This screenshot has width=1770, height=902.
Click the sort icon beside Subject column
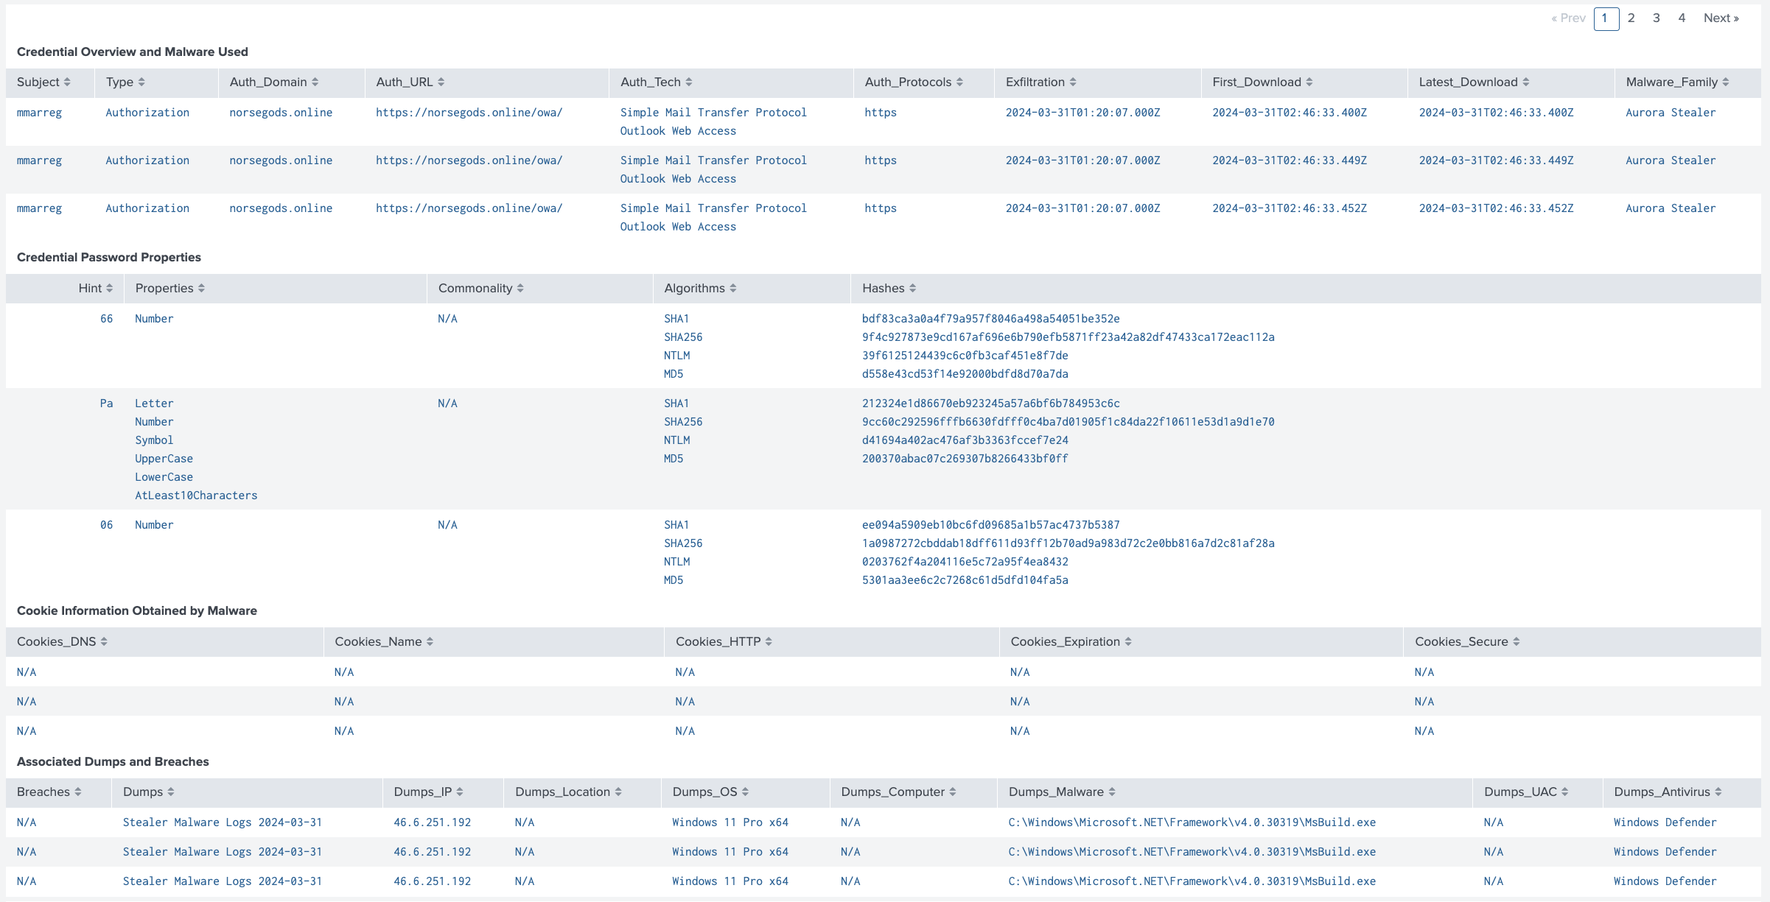(67, 82)
